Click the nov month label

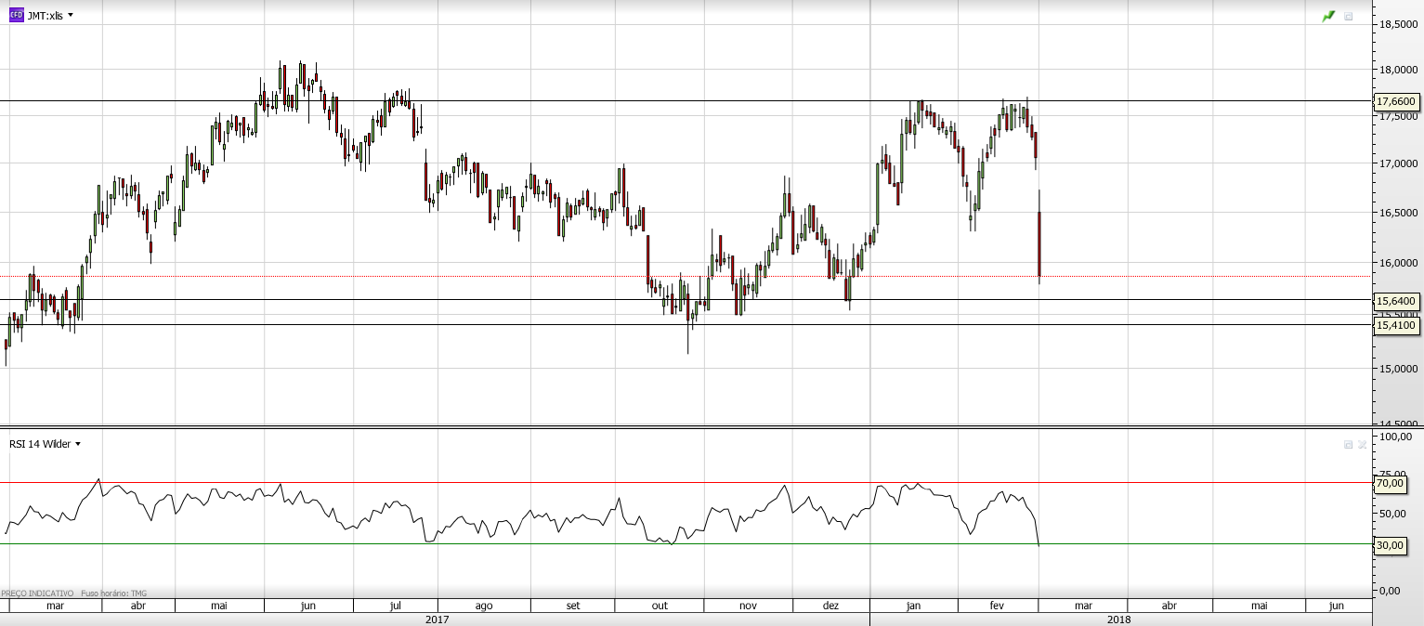tap(748, 606)
